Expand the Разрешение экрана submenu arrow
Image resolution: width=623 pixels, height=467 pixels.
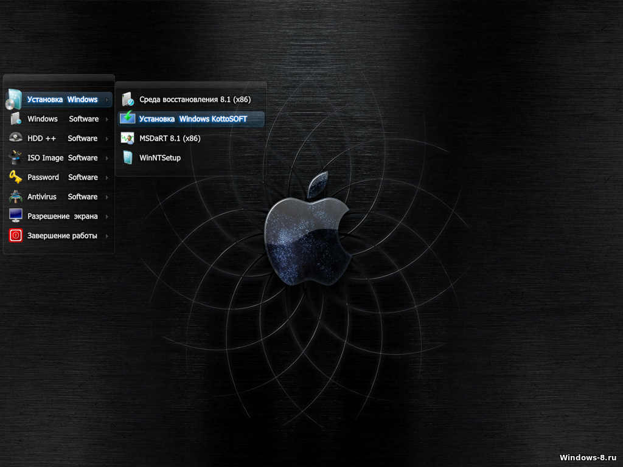point(107,216)
